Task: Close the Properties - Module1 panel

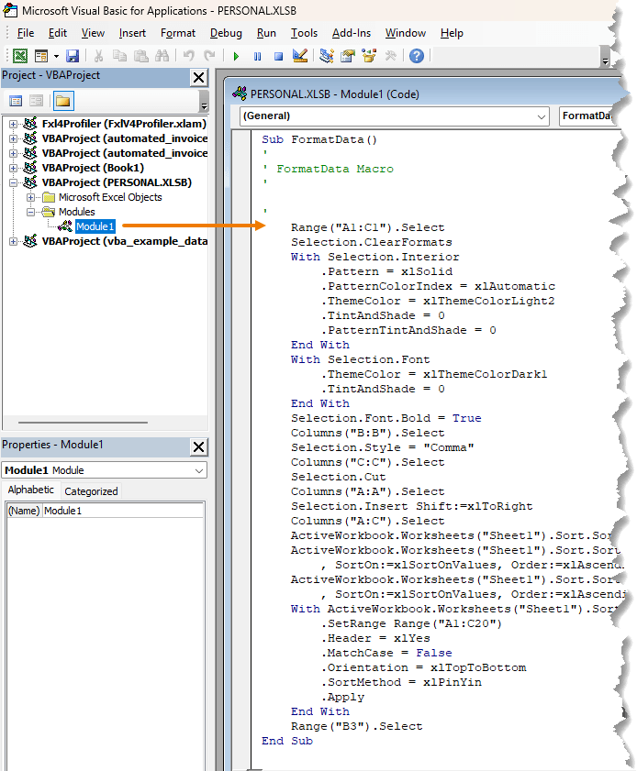Action: 199,447
